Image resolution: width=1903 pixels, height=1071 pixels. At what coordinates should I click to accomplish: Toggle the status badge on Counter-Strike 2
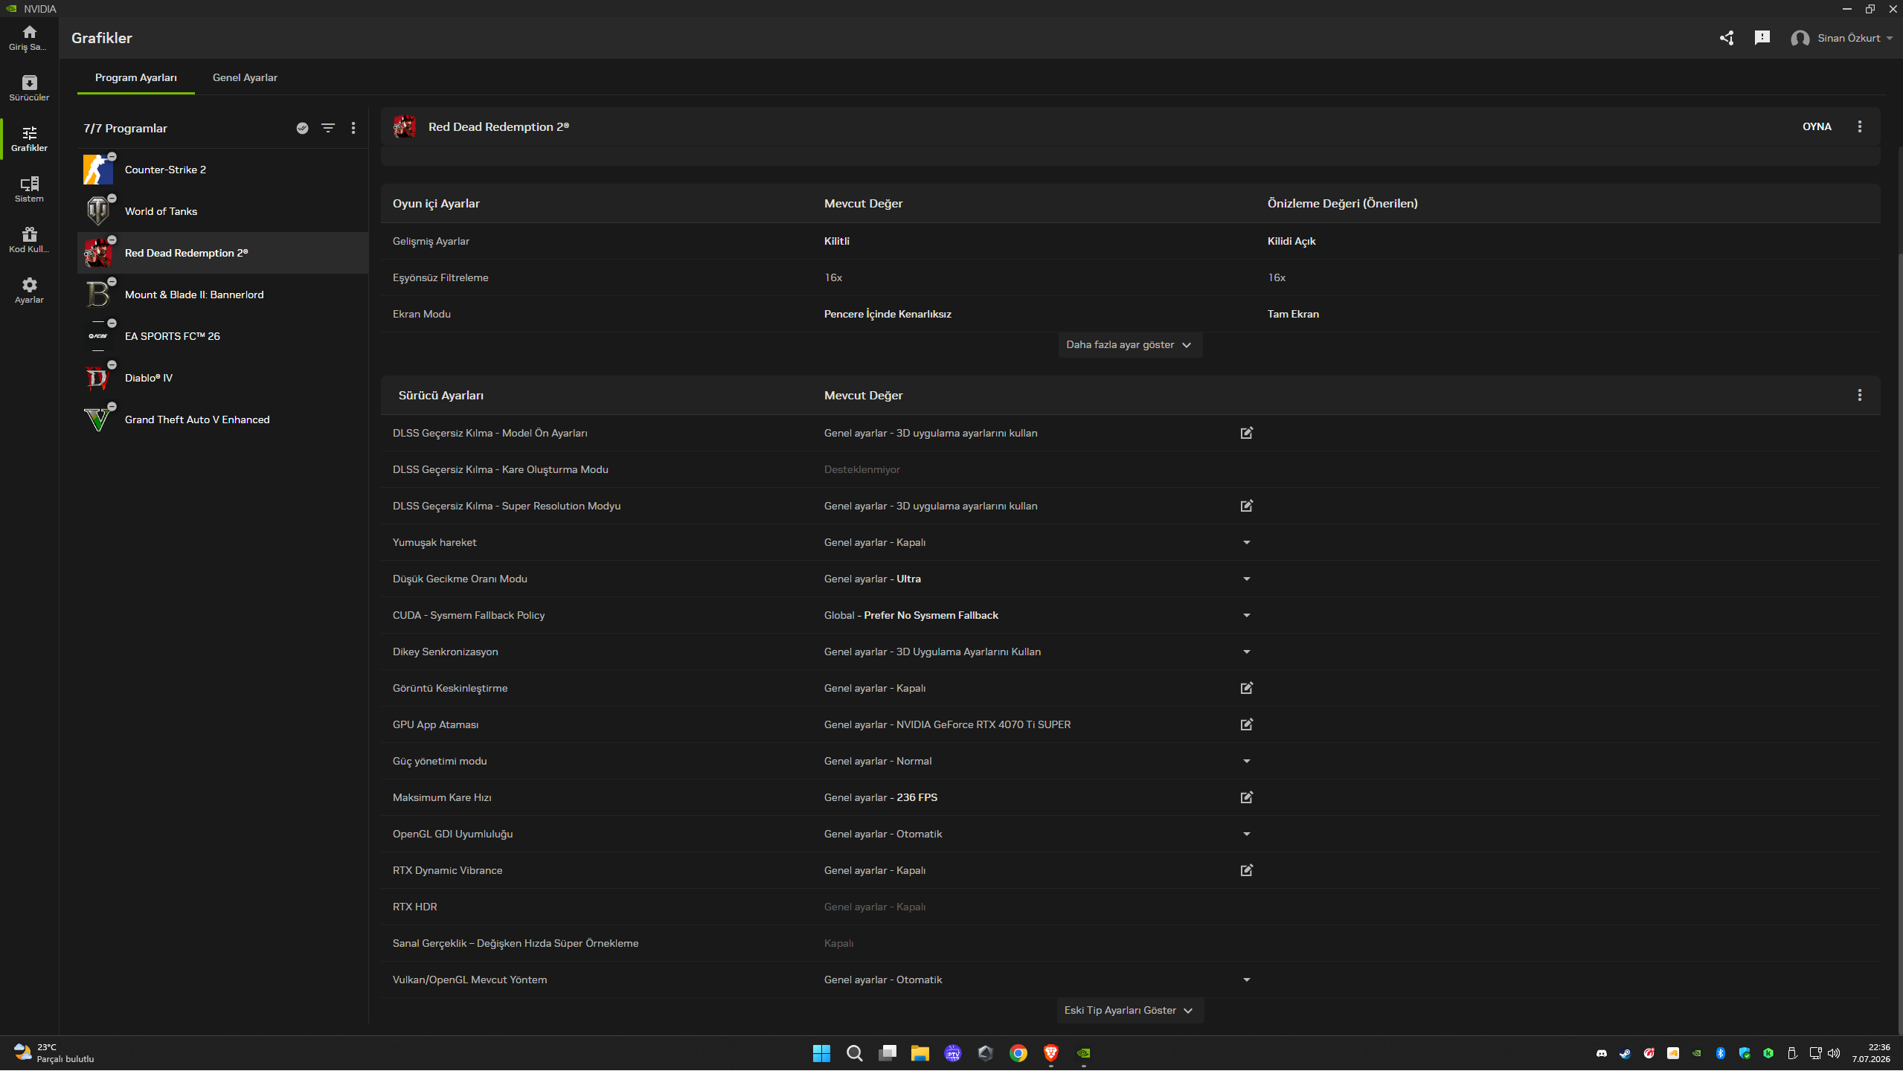point(112,156)
